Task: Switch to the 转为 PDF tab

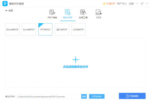Action: coord(67,14)
